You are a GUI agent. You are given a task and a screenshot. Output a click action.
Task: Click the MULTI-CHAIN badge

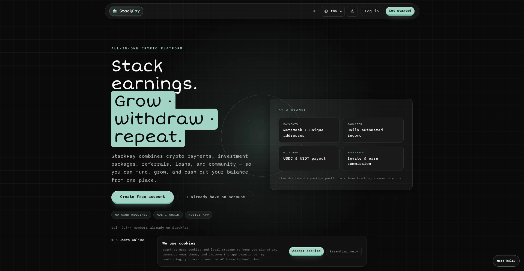pos(168,215)
